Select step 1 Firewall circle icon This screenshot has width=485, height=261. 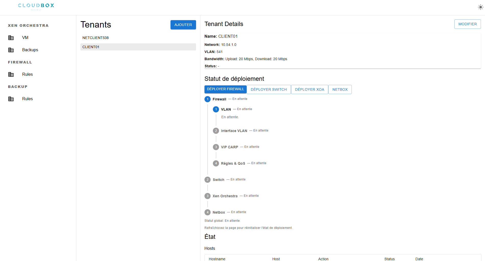[208, 99]
